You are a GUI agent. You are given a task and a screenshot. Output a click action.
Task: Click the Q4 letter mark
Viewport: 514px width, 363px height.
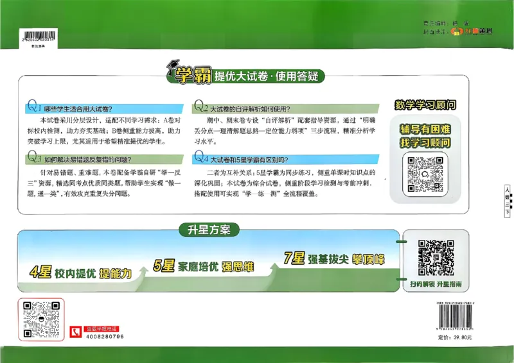click(200, 156)
